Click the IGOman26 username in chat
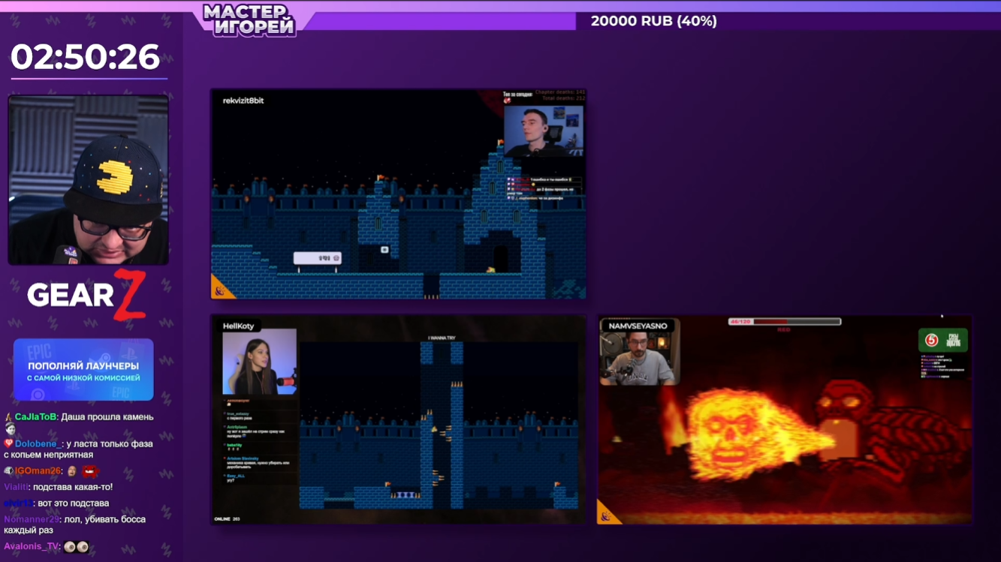Viewport: 1001px width, 562px height. tap(38, 470)
